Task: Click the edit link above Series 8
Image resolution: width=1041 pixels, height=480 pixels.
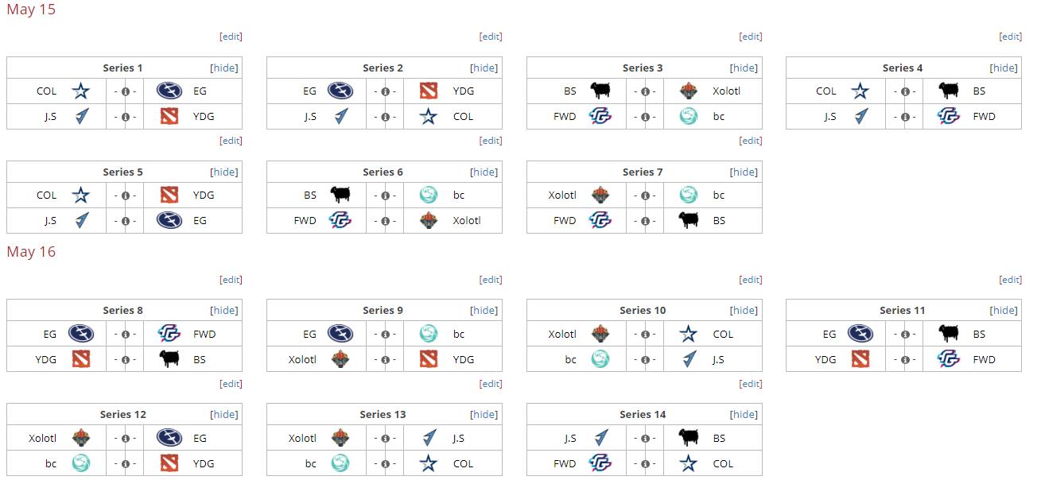Action: [231, 280]
